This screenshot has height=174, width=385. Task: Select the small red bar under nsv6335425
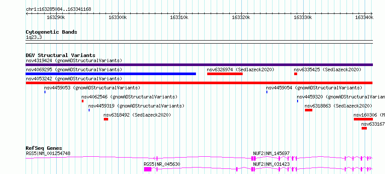click(x=295, y=74)
